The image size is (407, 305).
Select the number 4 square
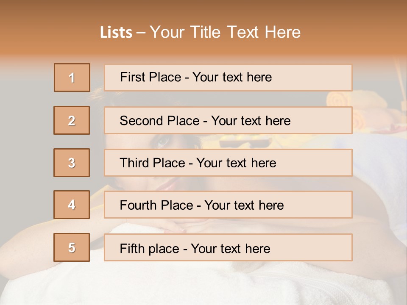(x=72, y=205)
